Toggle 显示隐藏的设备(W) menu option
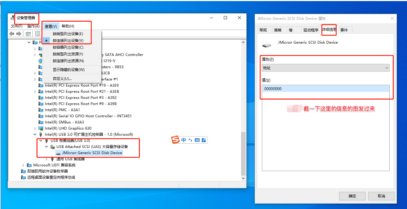407x209 pixels. 69,70
